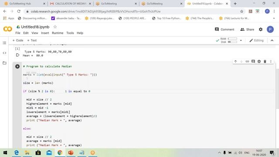Open the table of contents sidebar icon
Viewport: 279px width, 157px height.
4,43
